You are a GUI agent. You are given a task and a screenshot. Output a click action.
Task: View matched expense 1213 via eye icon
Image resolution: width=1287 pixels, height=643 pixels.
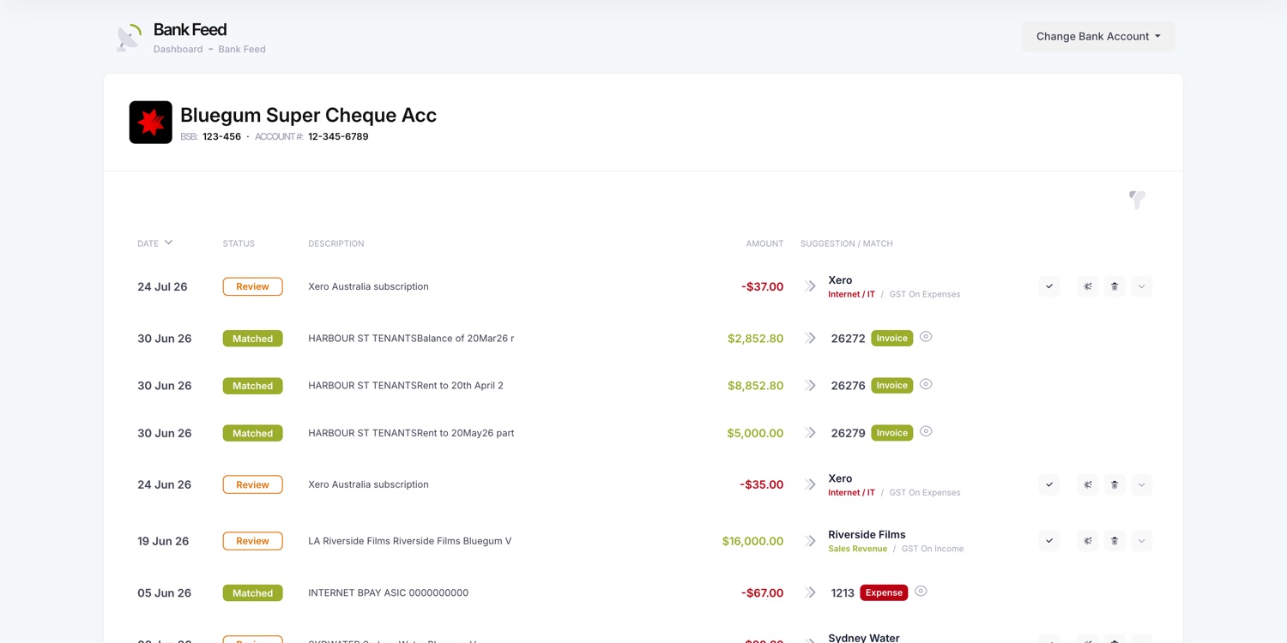921,592
